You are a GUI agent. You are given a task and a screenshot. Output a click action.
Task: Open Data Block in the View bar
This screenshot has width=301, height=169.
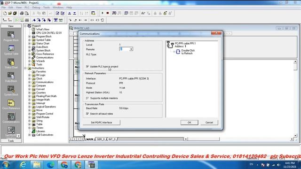(11, 77)
